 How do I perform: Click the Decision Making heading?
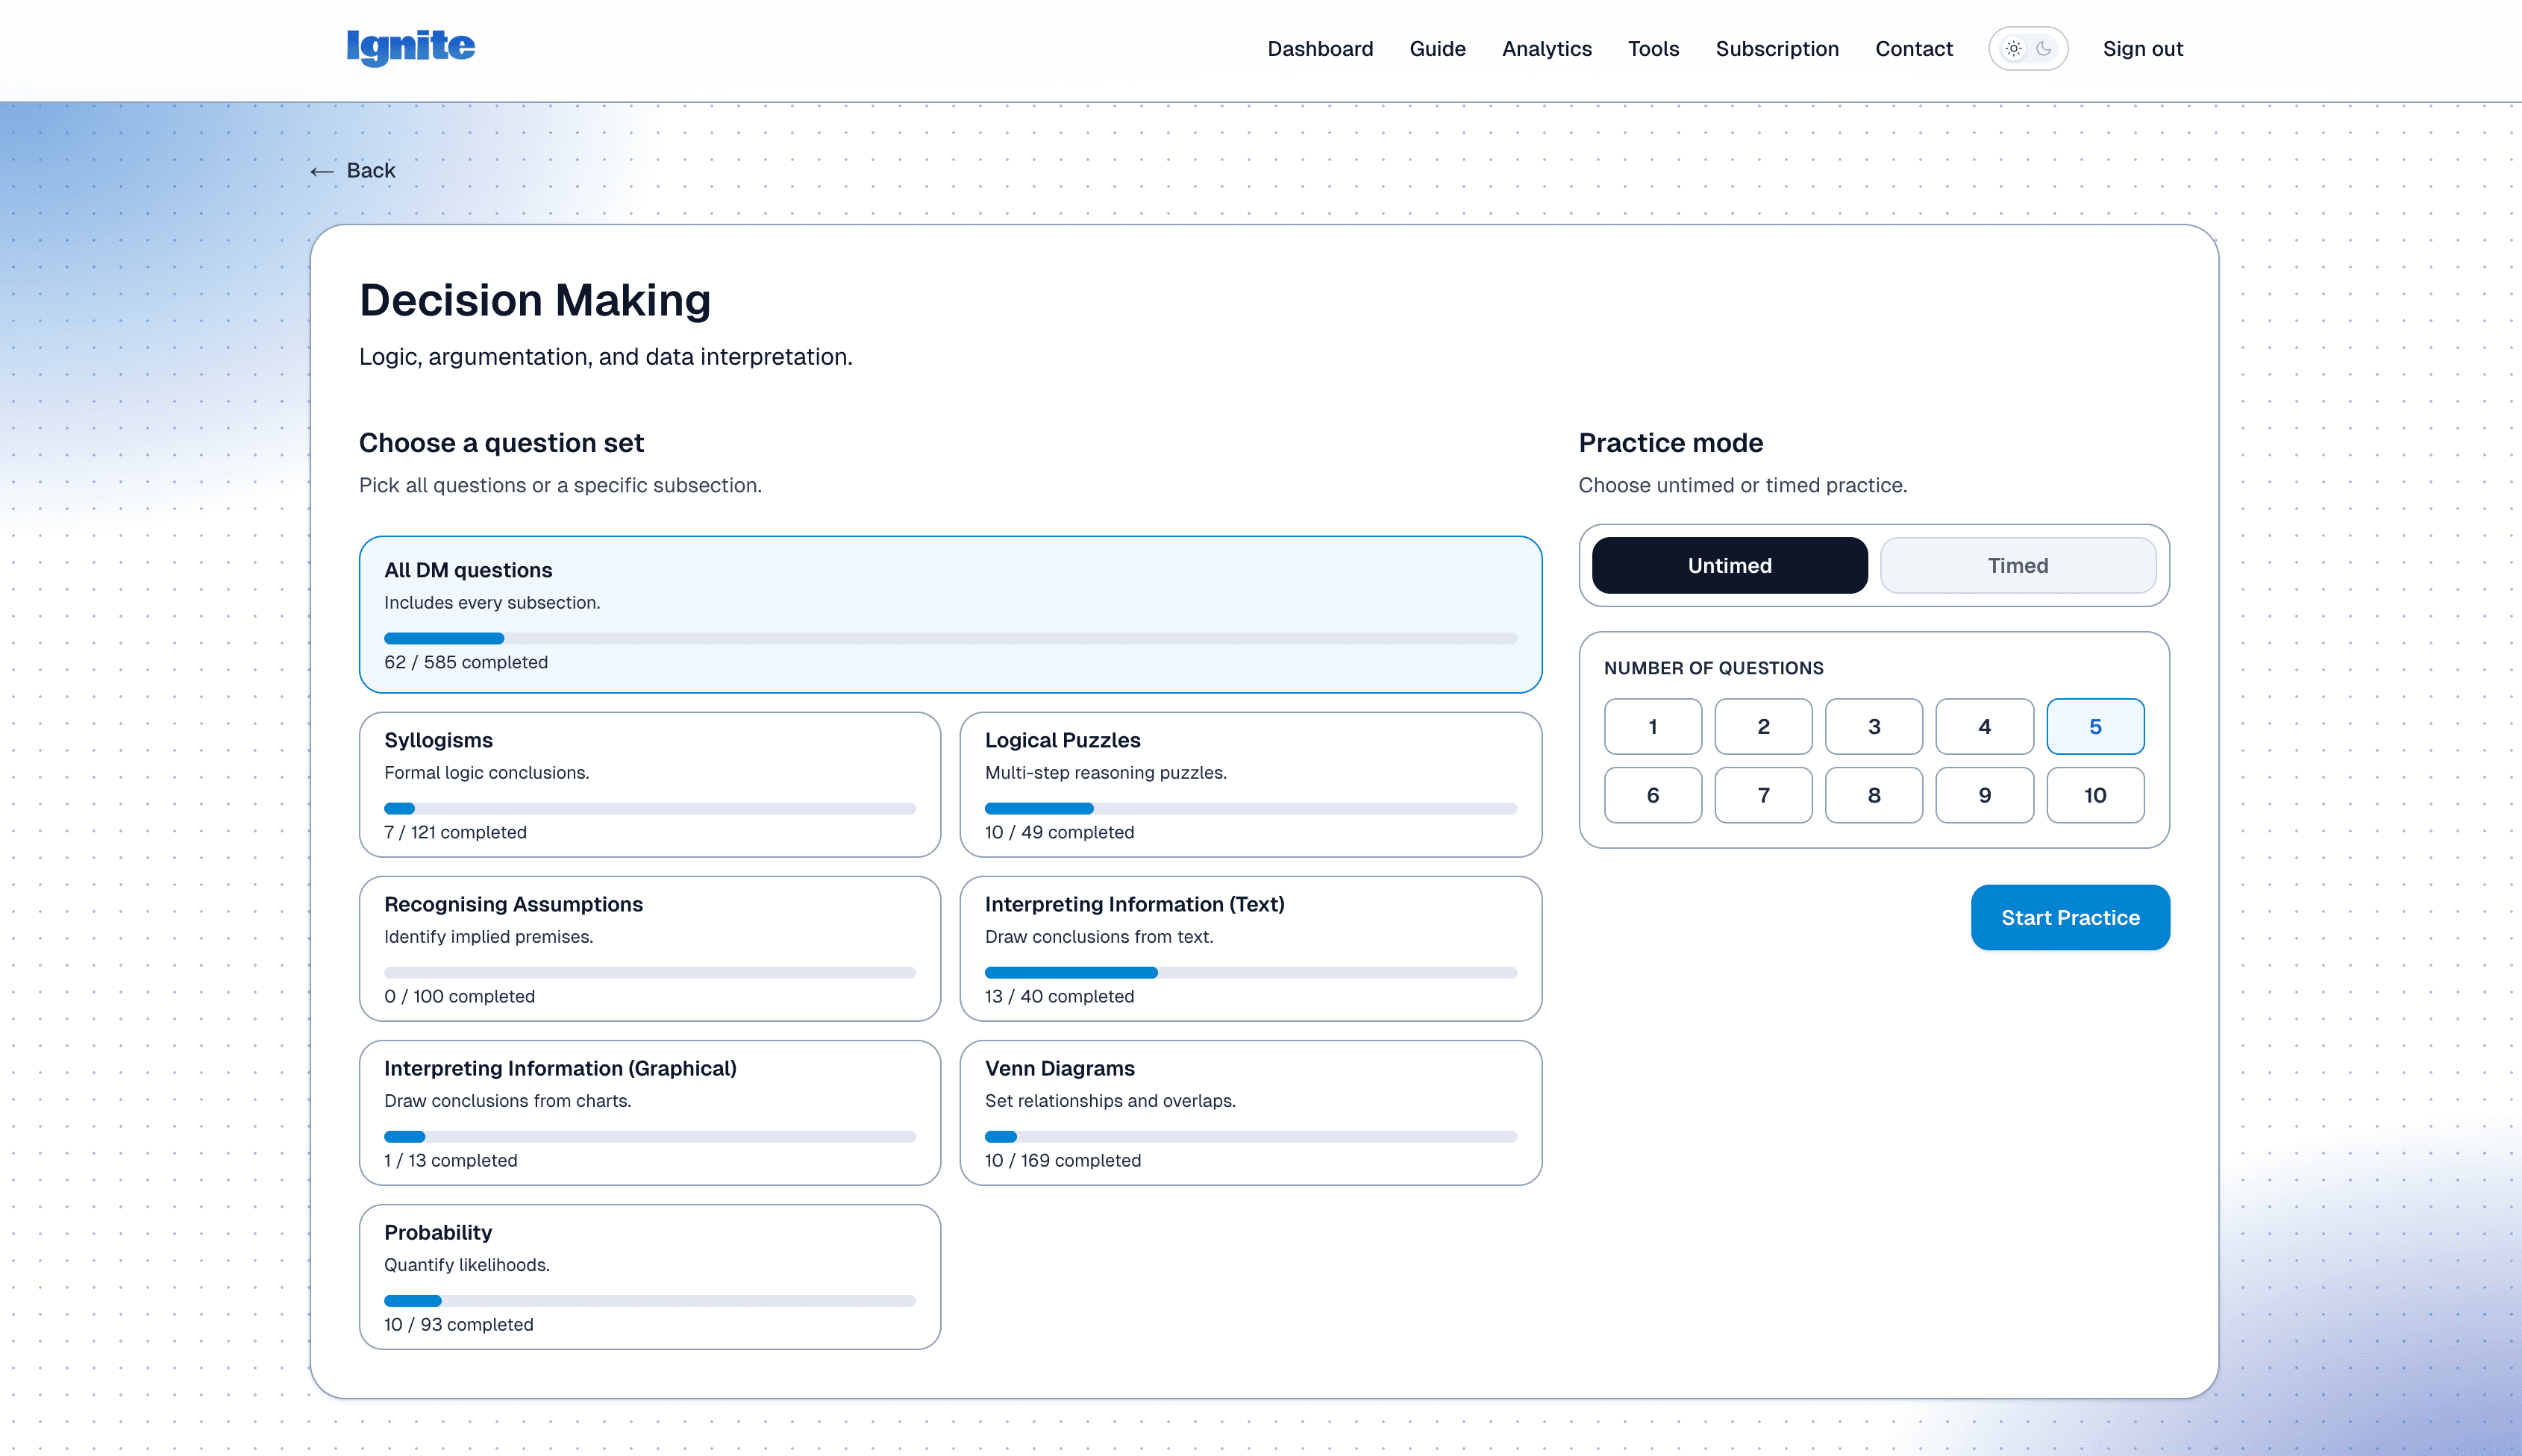click(x=534, y=300)
